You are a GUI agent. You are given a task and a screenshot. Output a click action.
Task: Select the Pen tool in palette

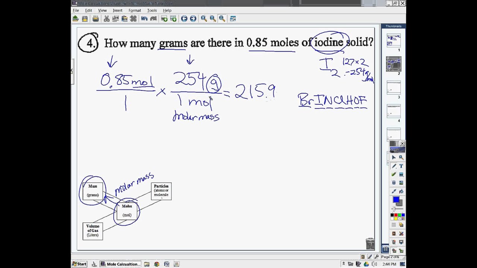click(x=394, y=166)
